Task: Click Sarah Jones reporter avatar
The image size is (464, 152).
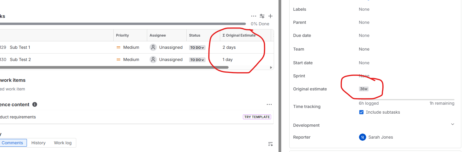Action: point(362,137)
